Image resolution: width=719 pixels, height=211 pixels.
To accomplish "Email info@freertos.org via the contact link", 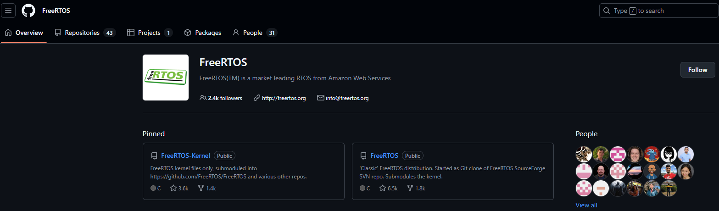I will 347,98.
